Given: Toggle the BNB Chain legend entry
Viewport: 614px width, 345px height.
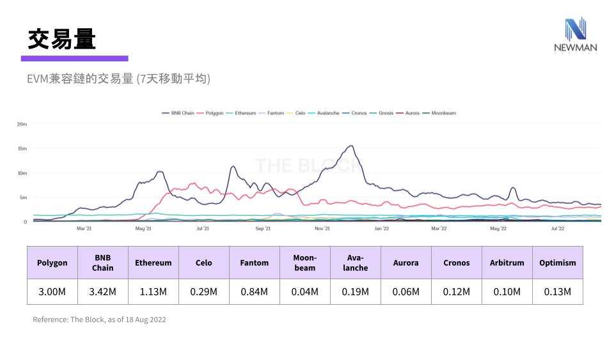Looking at the screenshot, I should (178, 113).
